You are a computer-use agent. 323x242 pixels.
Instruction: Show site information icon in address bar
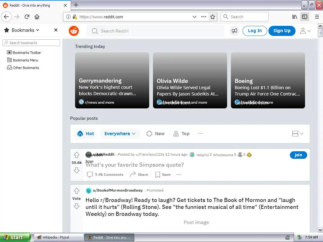68,17
